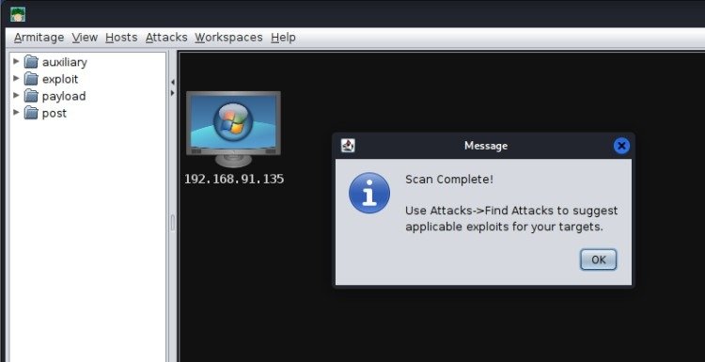The height and width of the screenshot is (362, 705).
Task: Click the 'post' tree label
Action: point(55,114)
